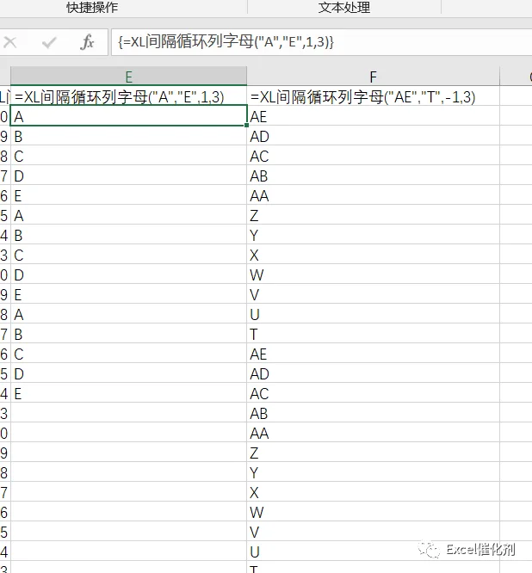Select cell V in the row with E
The height and width of the screenshot is (573, 532).
pos(374,294)
